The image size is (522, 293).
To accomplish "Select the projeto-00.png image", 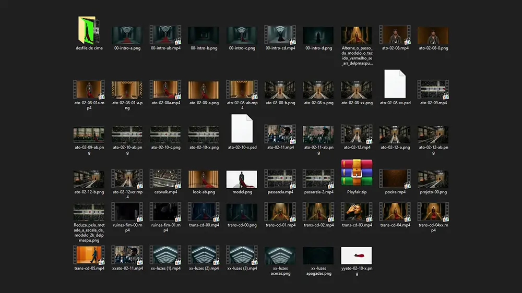I will point(433,179).
